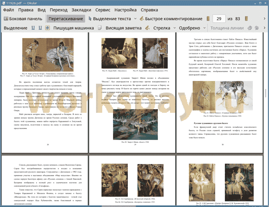Open the Закладки menu
Viewport: 269px width, 207px height.
tap(81, 10)
